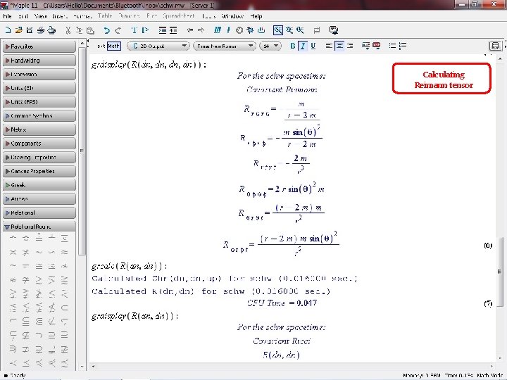Viewport: 507px width, 380px height.
Task: Insert plain text with the T icon
Action: tap(134, 30)
